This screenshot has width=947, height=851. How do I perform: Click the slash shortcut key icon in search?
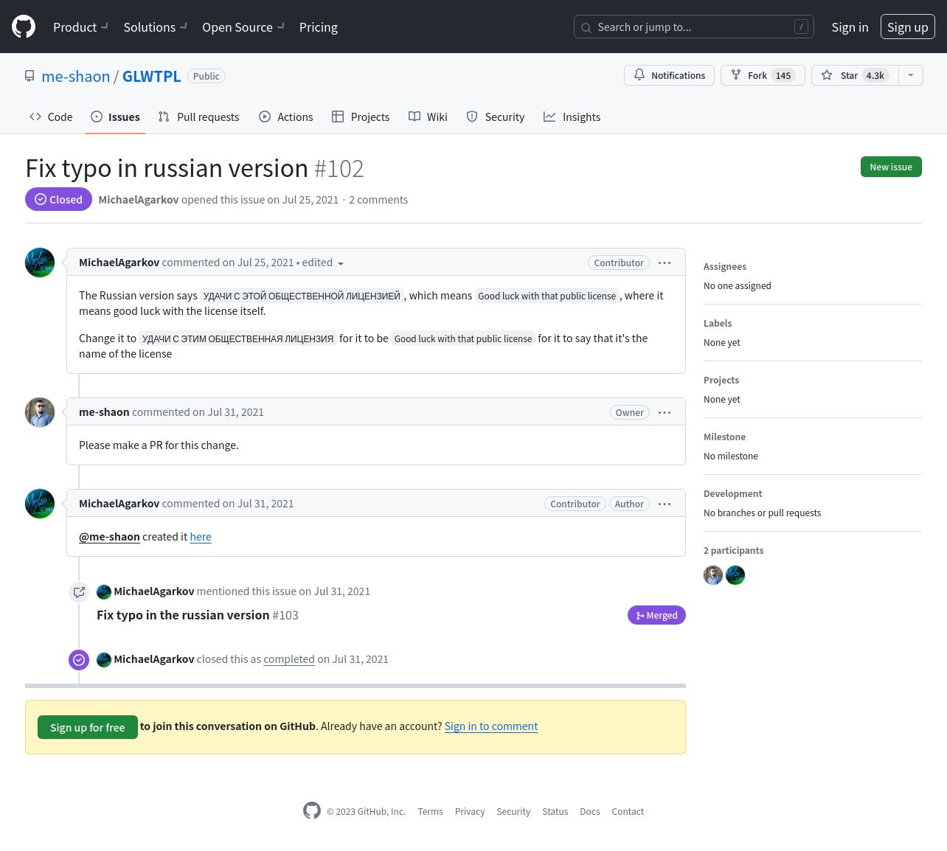801,27
